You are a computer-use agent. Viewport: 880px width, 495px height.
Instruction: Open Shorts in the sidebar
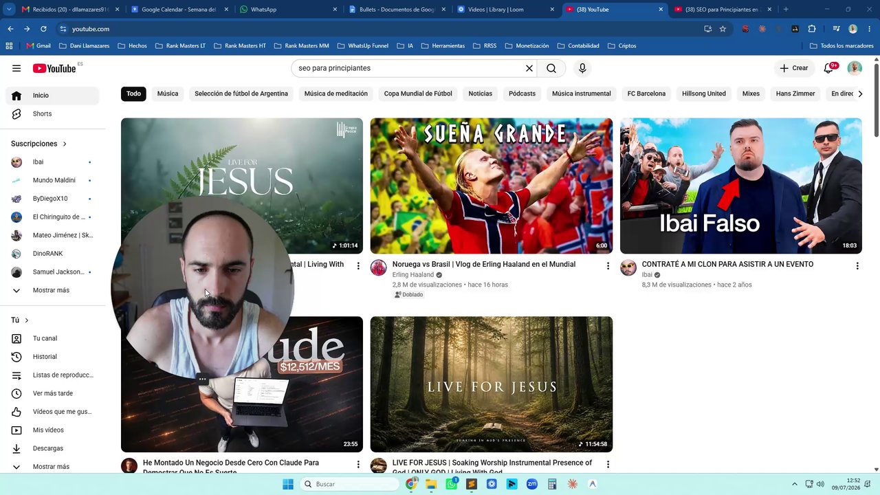coord(52,114)
